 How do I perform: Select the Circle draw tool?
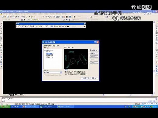[x=1, y=38]
